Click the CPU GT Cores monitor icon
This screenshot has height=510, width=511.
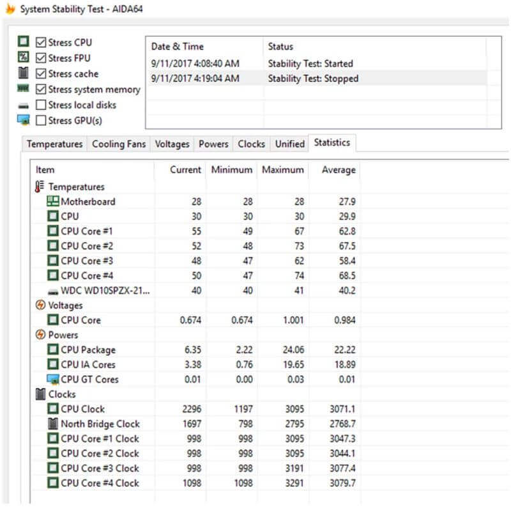coord(53,379)
